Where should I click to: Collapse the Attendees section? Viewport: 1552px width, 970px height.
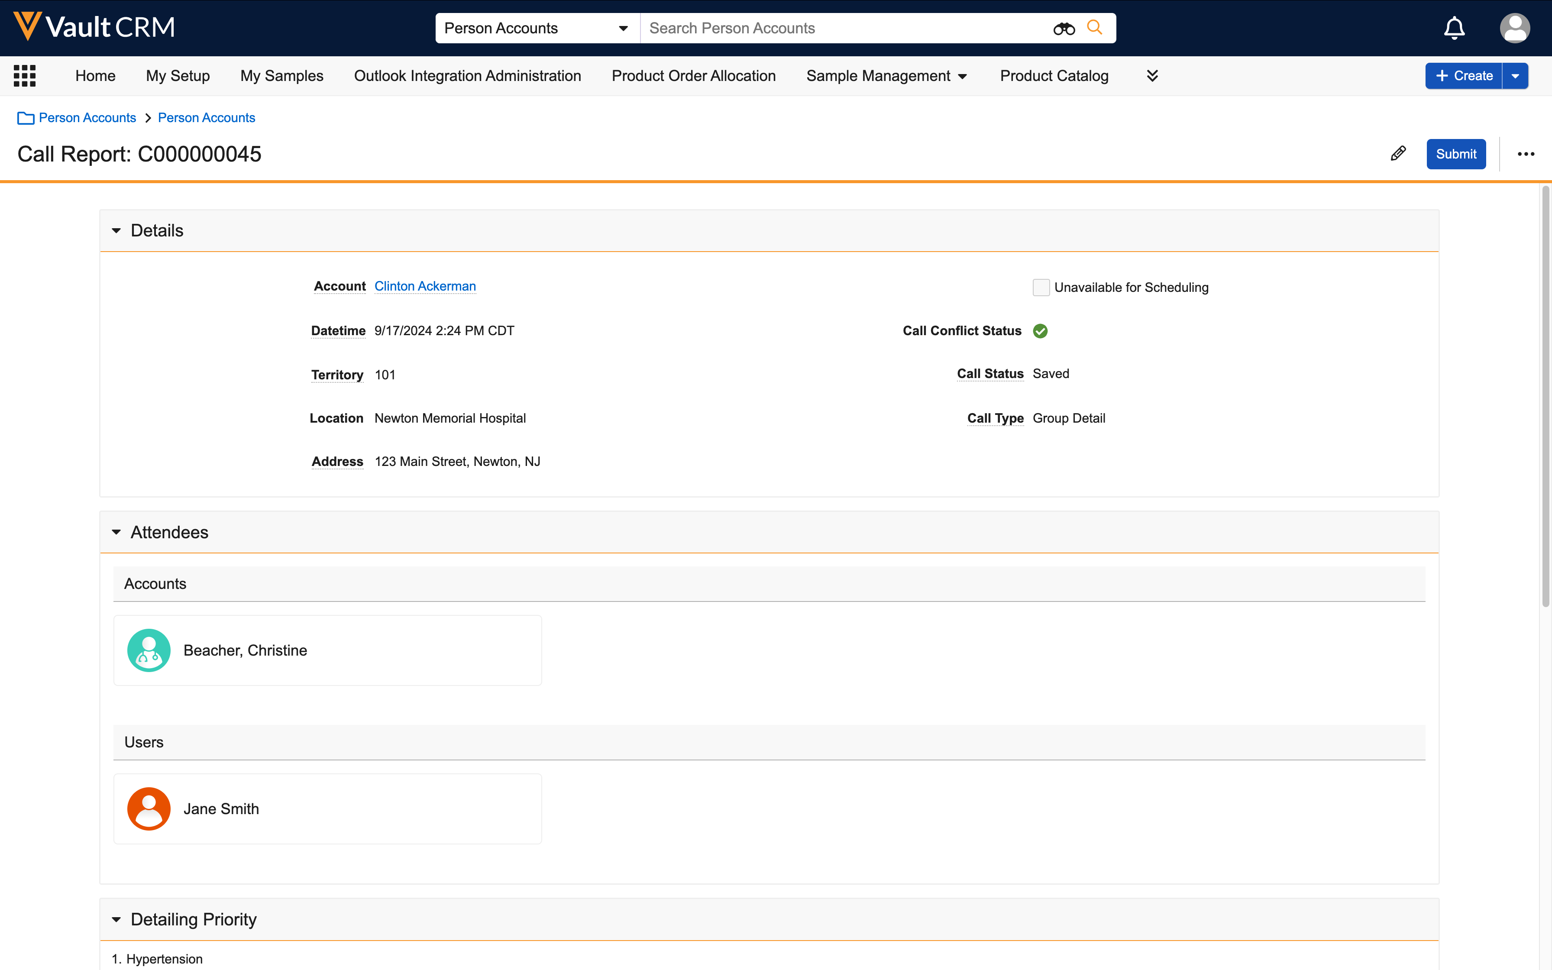point(116,533)
